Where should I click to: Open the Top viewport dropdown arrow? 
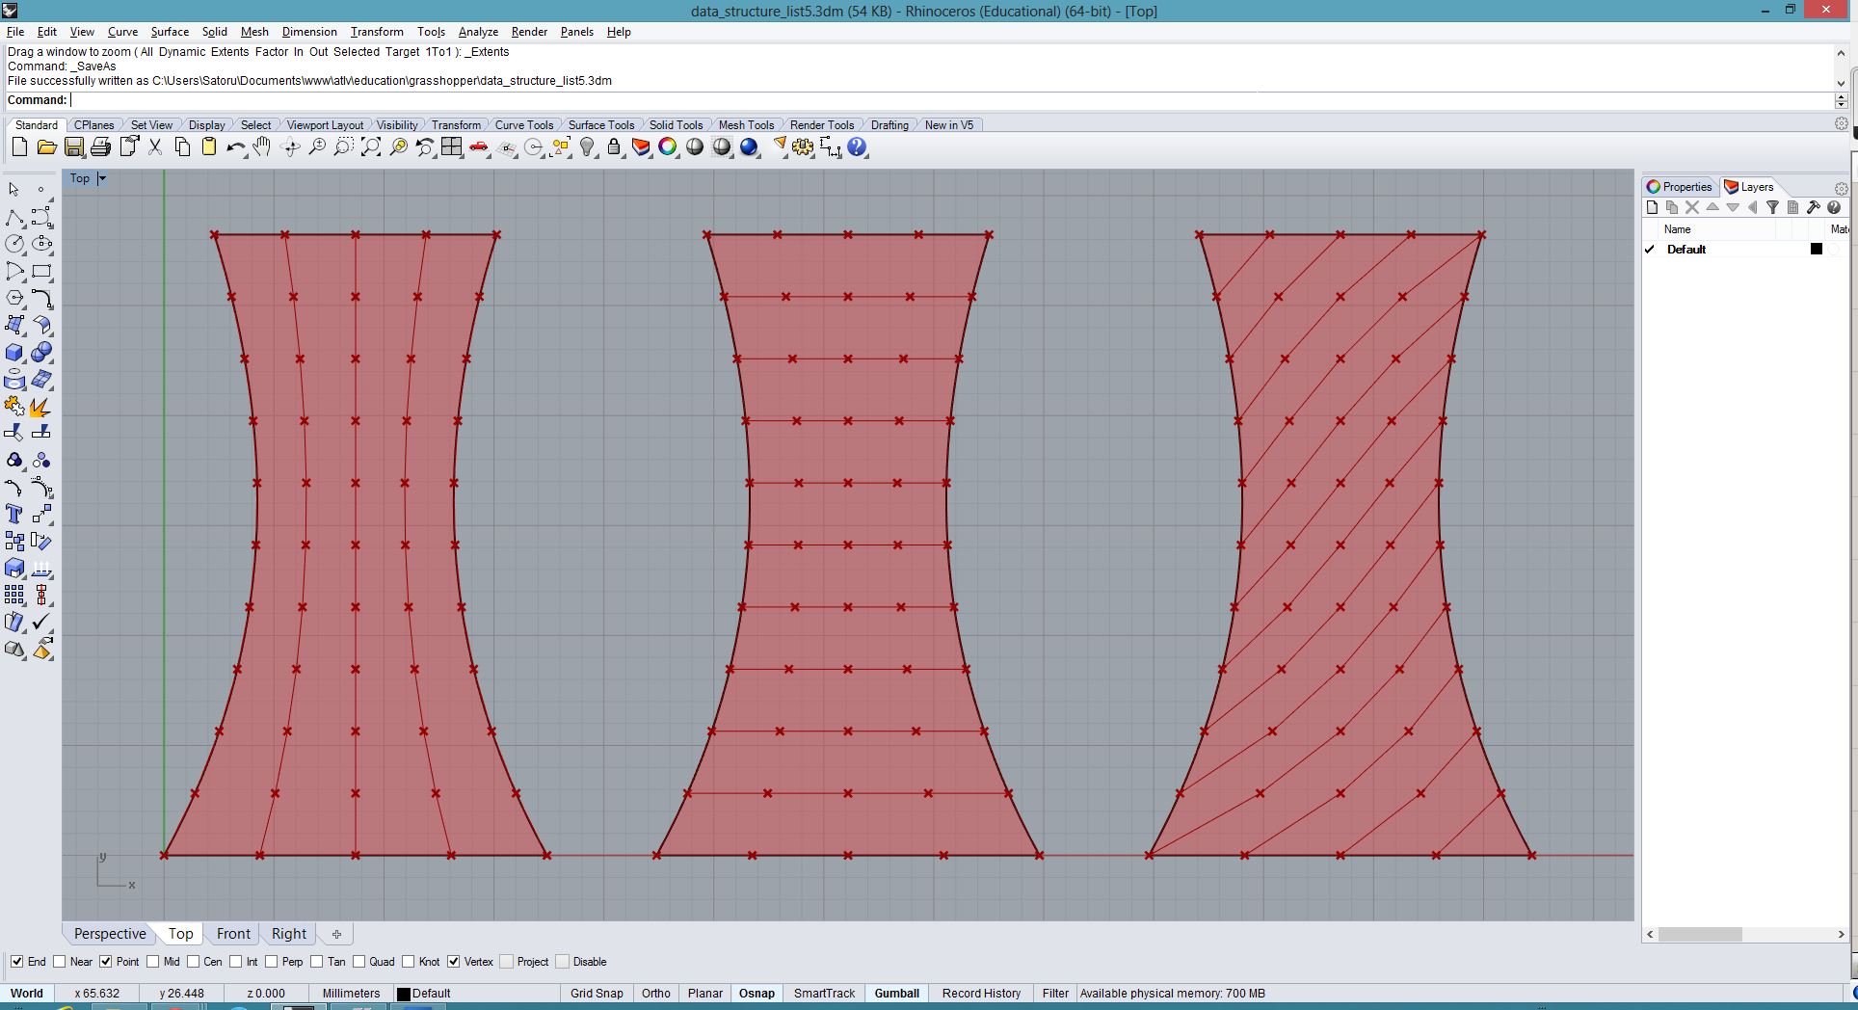pyautogui.click(x=102, y=178)
